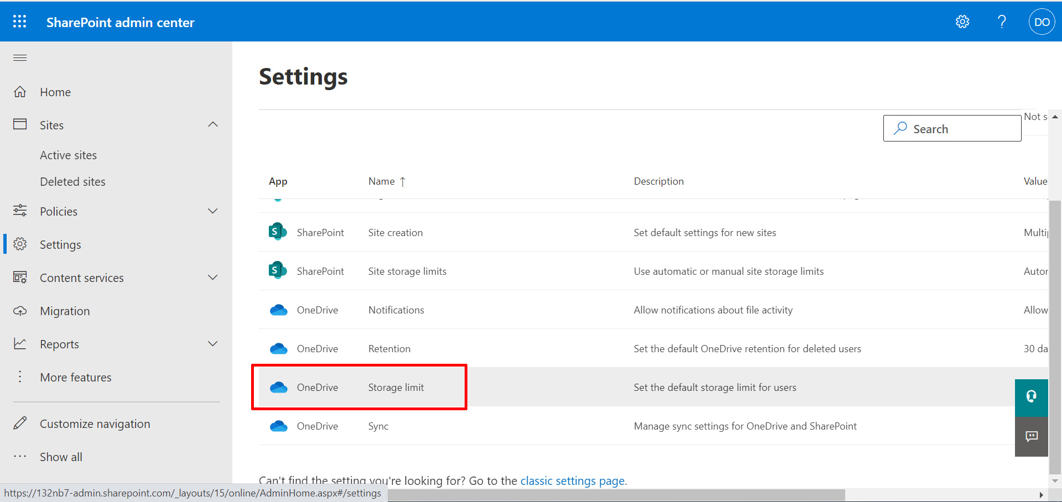
Task: Click the App column header
Action: click(x=278, y=181)
